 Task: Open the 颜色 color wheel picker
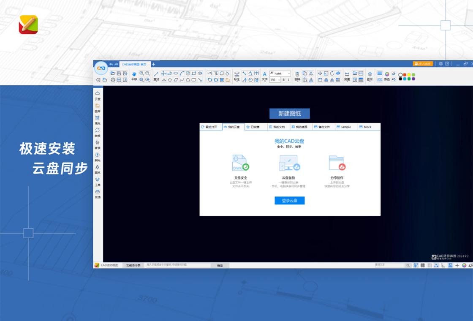click(x=387, y=76)
